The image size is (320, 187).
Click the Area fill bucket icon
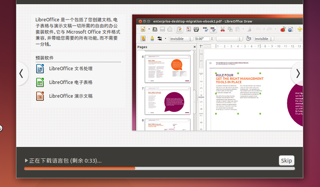(248, 39)
